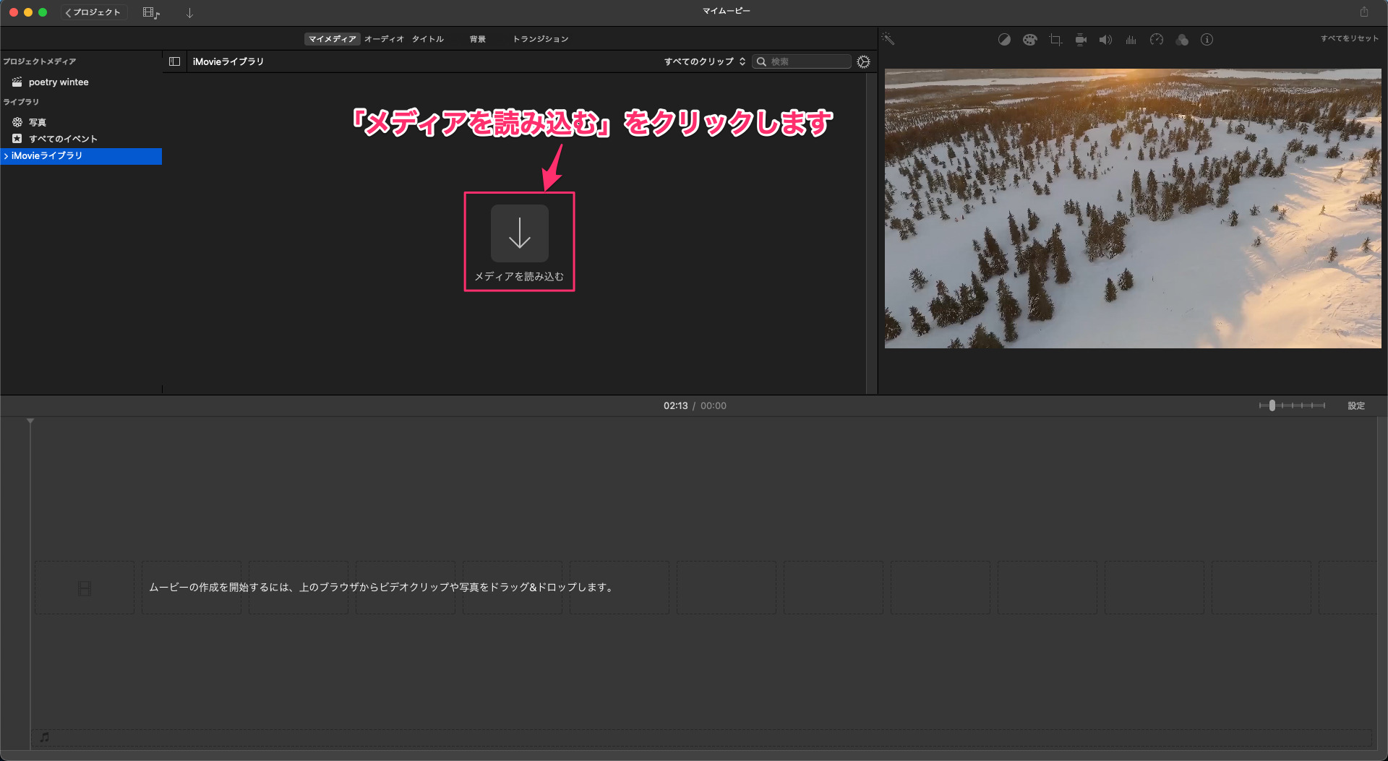
Task: Click the timeline zoom slider
Action: point(1272,405)
